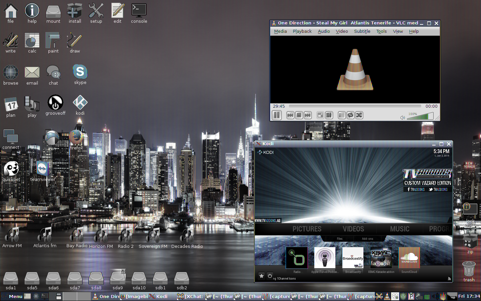Open the Playback menu in VLC

tap(302, 31)
